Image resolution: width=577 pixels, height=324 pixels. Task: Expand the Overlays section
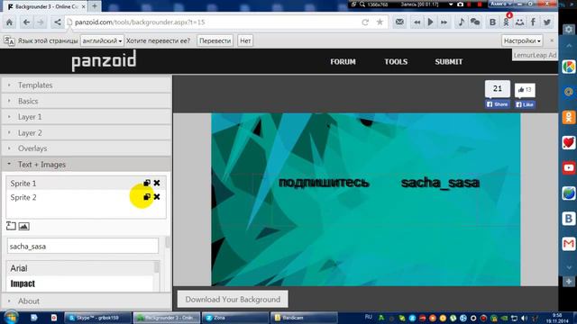coord(87,148)
